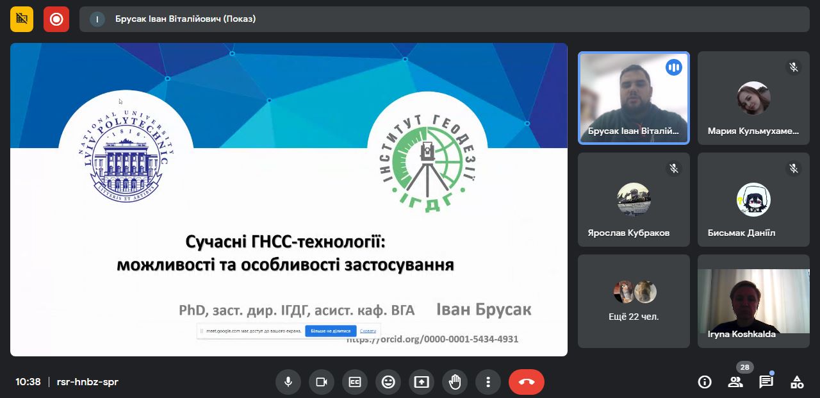Viewport: 820px width, 398px height.
Task: Click Ярослав Кубраков's profile avatar
Action: pos(634,200)
